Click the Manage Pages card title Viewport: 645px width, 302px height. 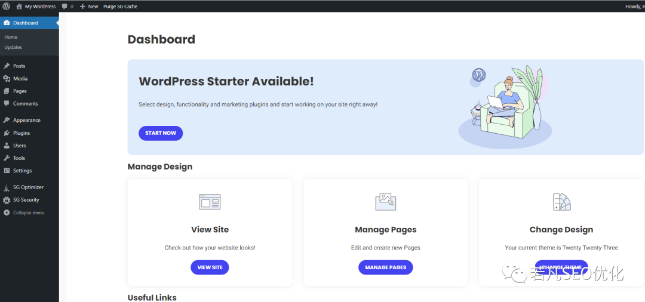(x=385, y=230)
